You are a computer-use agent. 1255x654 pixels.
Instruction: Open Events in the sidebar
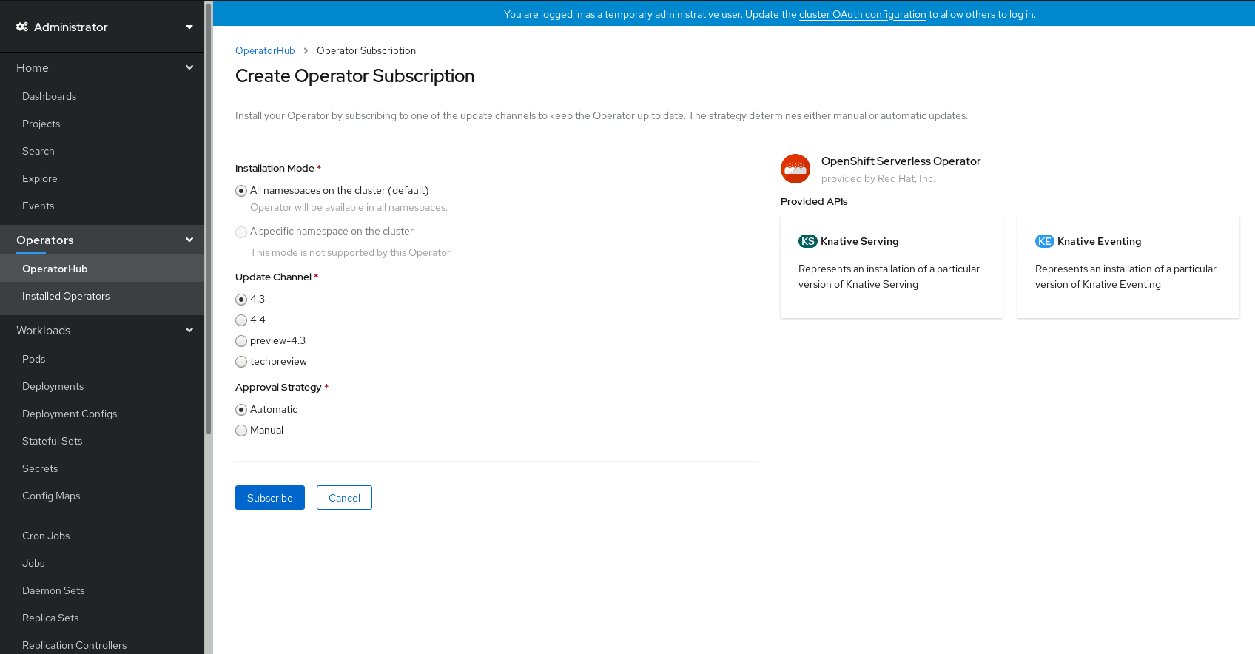[38, 206]
